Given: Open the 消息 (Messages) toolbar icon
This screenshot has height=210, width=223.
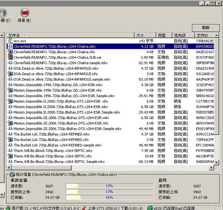Looking at the screenshot, I should point(25,13).
